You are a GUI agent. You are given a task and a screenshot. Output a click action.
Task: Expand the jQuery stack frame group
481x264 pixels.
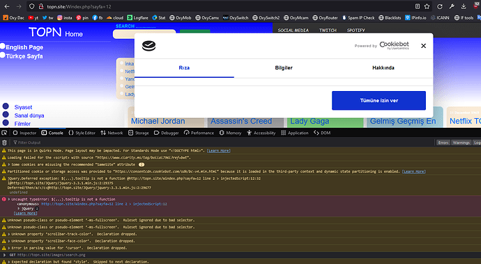coord(19,208)
